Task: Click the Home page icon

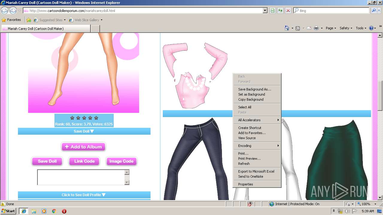Action: (x=287, y=28)
